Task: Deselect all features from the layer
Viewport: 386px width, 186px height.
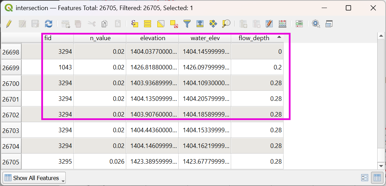Action: click(x=174, y=24)
